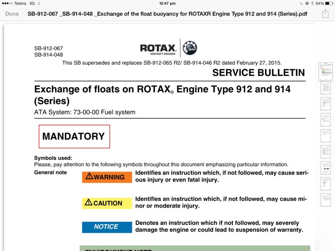Open the seventh page thumbnail
335x251 pixels.
326,168
